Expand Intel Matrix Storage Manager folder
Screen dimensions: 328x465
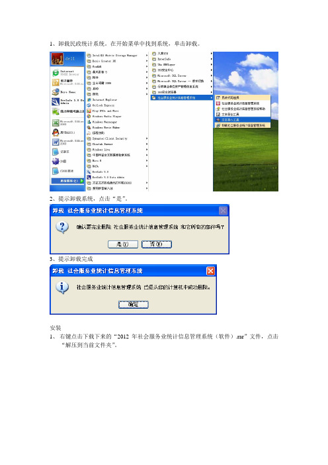117,56
